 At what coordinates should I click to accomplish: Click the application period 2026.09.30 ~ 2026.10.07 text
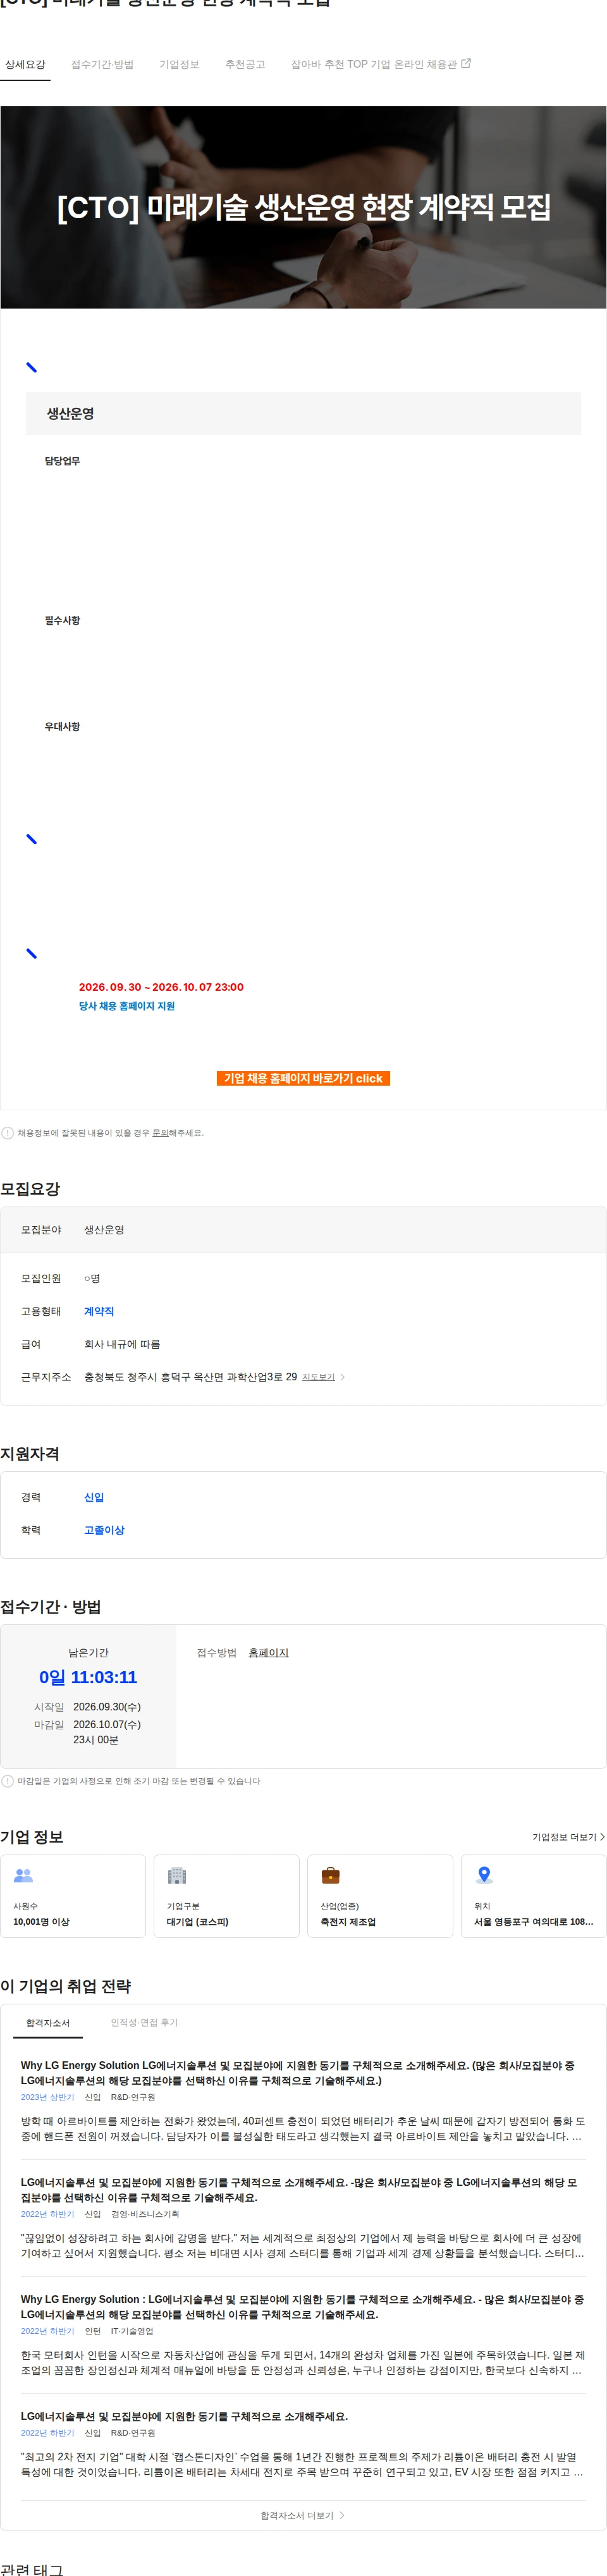[x=161, y=987]
